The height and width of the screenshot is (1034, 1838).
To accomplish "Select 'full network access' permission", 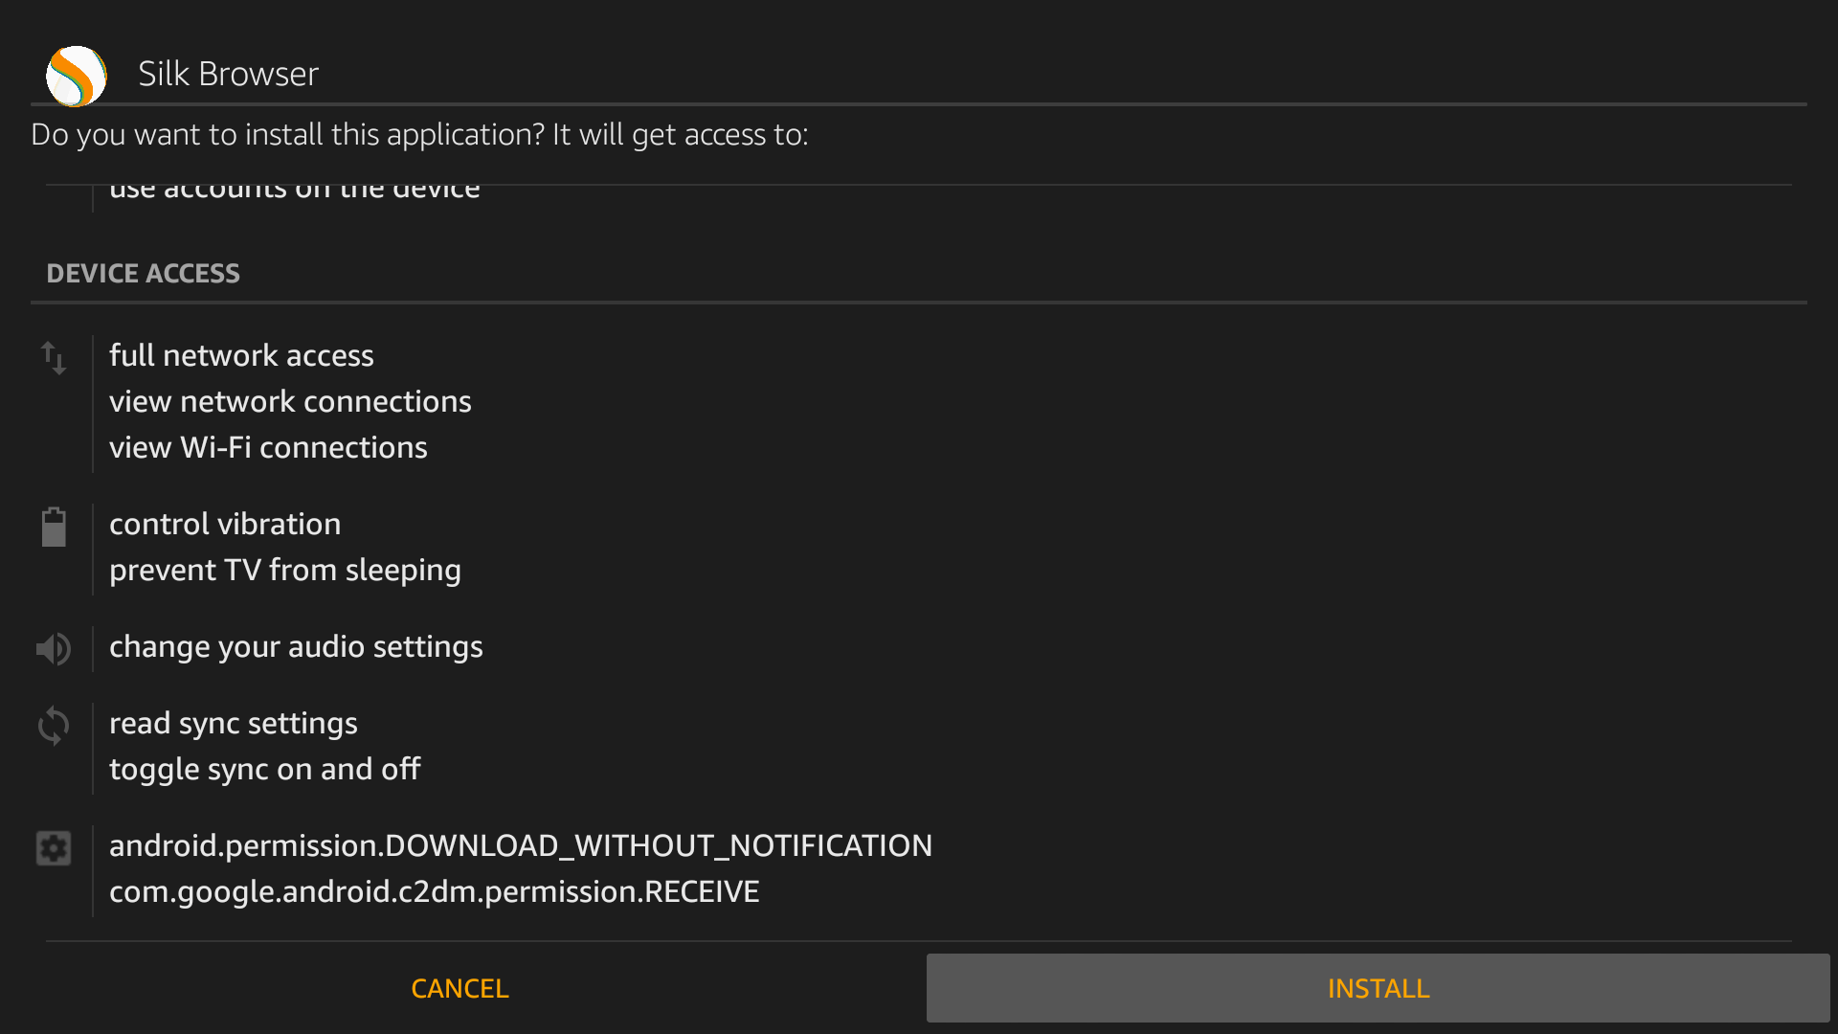I will (241, 355).
